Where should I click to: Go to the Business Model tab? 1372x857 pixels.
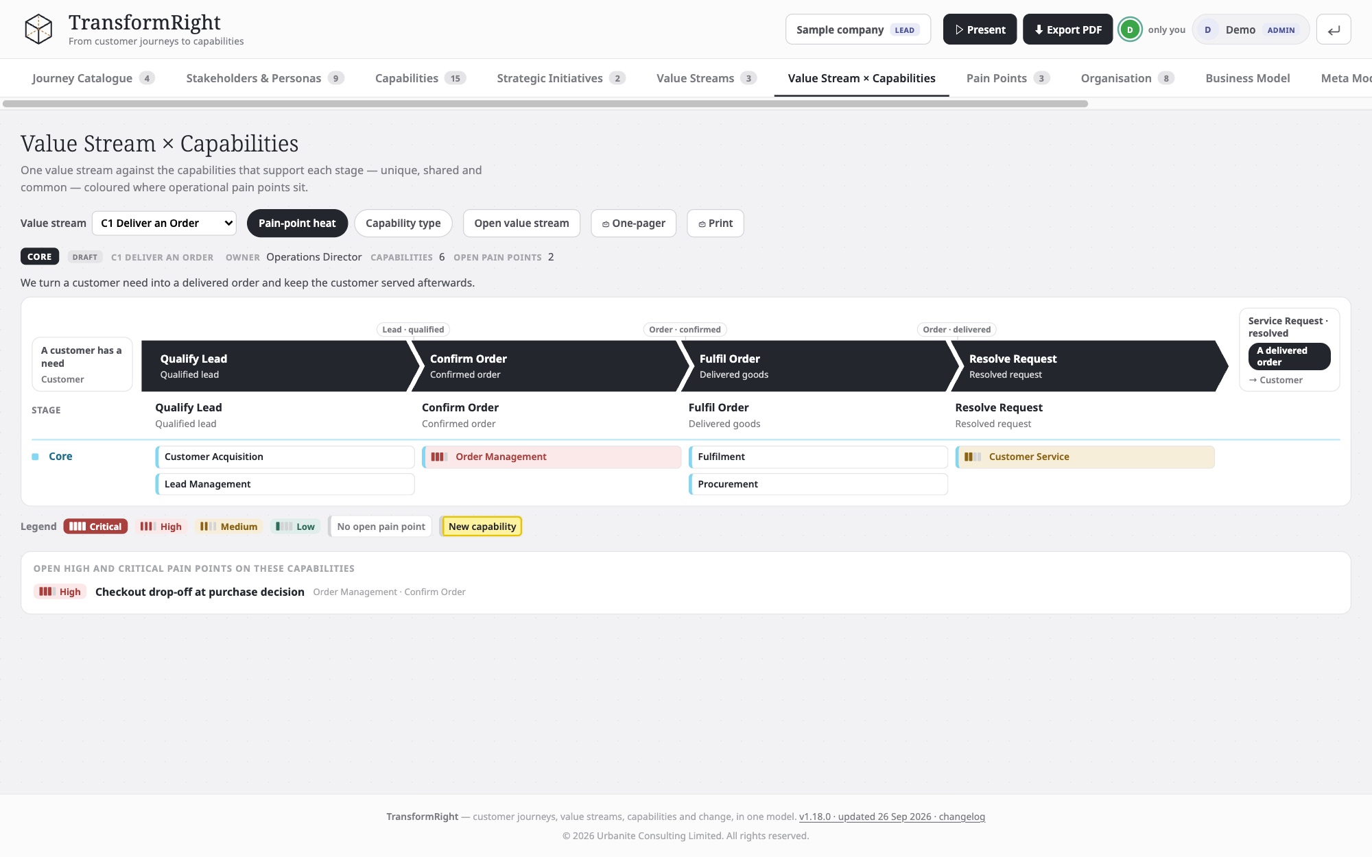click(1247, 78)
